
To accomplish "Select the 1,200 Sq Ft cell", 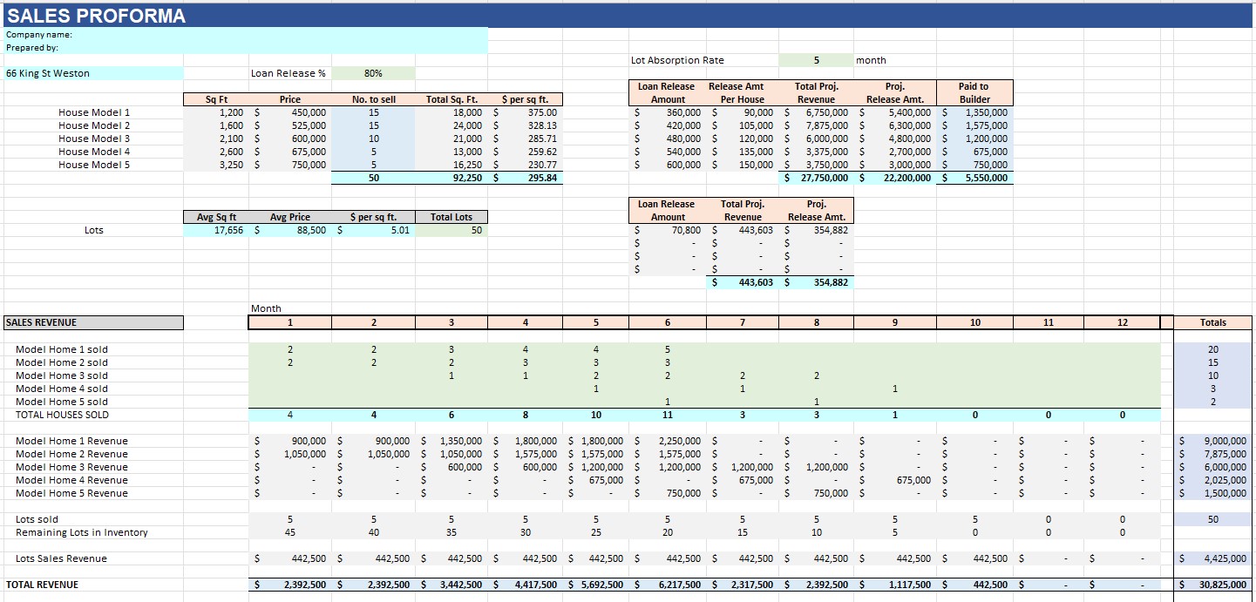I will click(216, 112).
